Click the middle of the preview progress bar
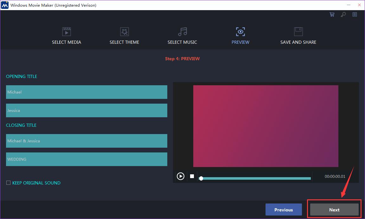 pos(255,178)
